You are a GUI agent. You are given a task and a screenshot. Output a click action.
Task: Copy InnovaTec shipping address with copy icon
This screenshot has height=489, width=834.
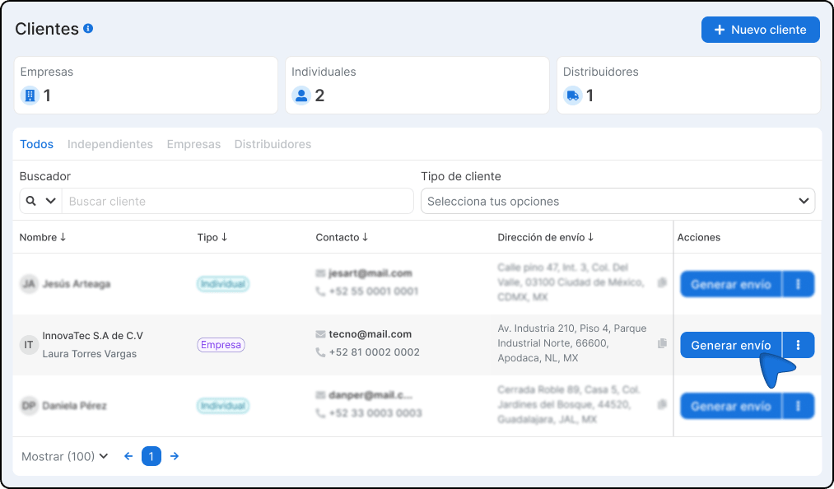coord(662,344)
